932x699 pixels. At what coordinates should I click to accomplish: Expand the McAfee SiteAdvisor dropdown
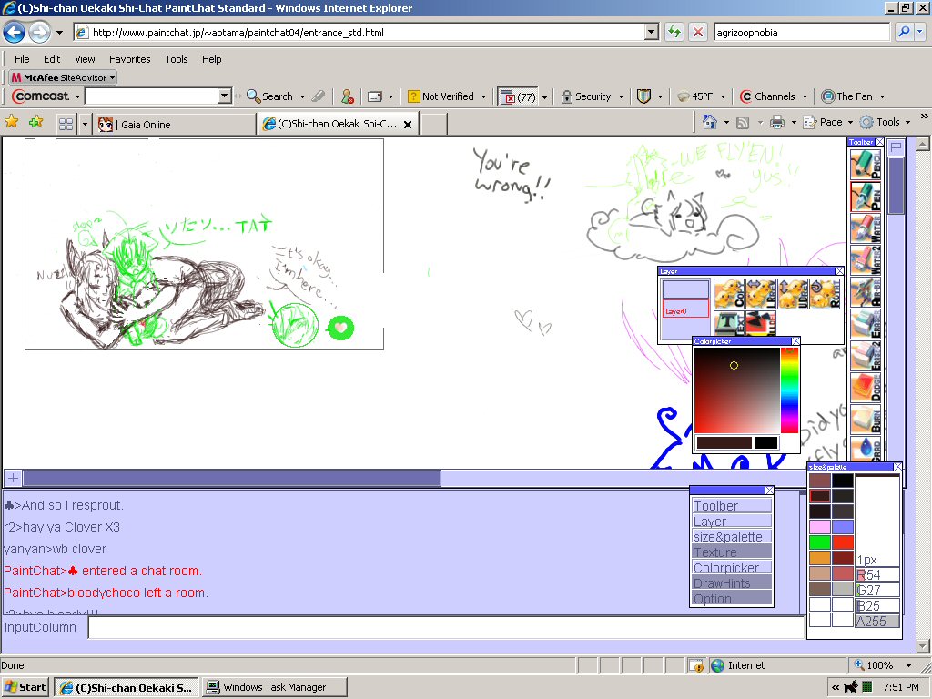[x=112, y=78]
